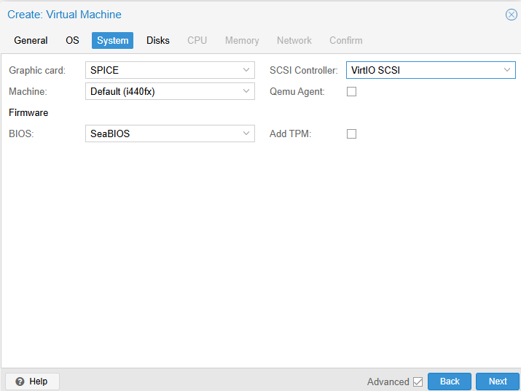Toggle the Advanced options checkbox
This screenshot has width=521, height=391.
(418, 382)
